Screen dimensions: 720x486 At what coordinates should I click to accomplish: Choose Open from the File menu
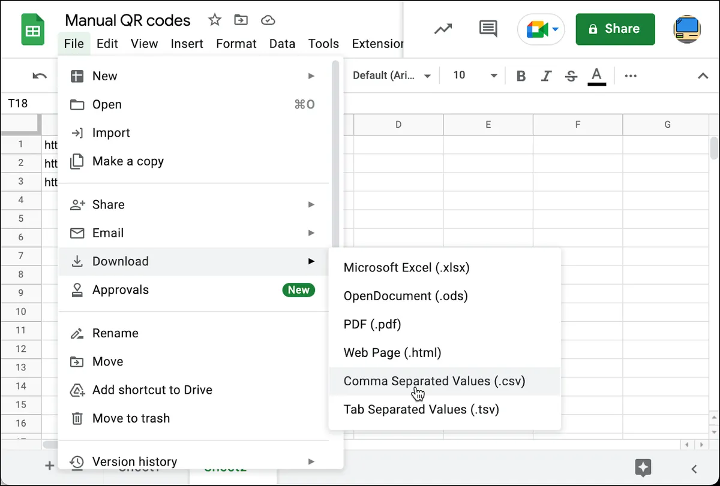(x=193, y=104)
